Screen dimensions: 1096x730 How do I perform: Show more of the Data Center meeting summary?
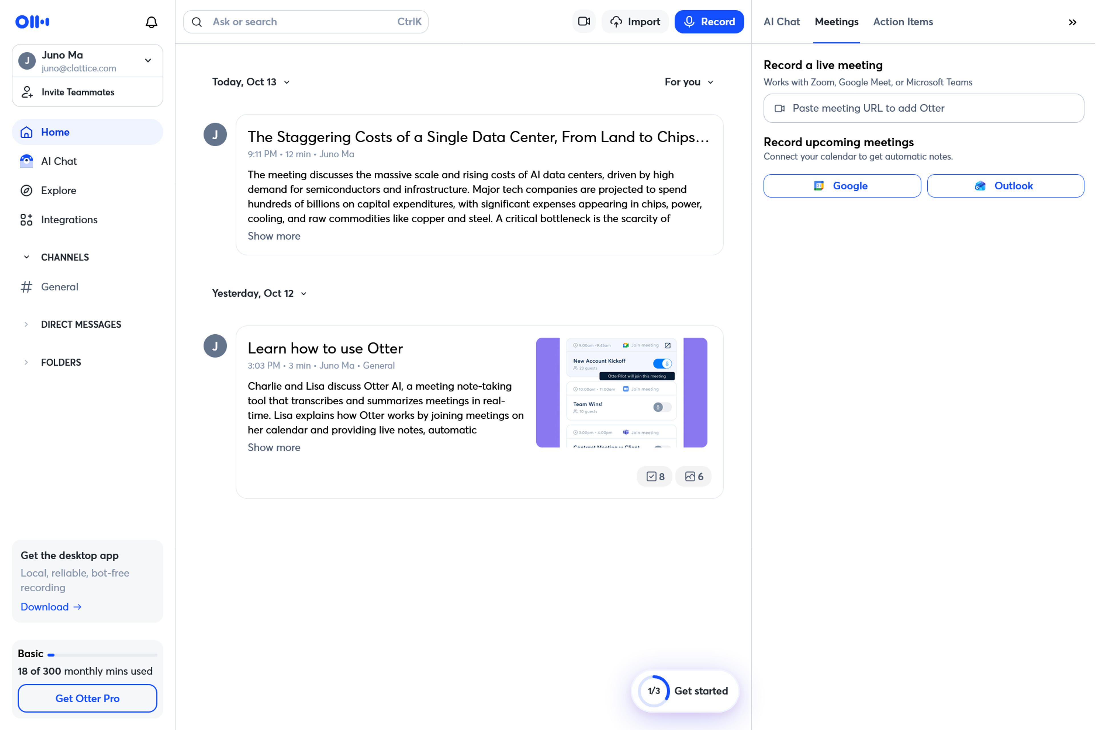(x=274, y=236)
